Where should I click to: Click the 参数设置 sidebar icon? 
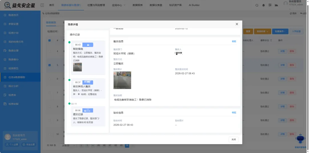point(5,24)
